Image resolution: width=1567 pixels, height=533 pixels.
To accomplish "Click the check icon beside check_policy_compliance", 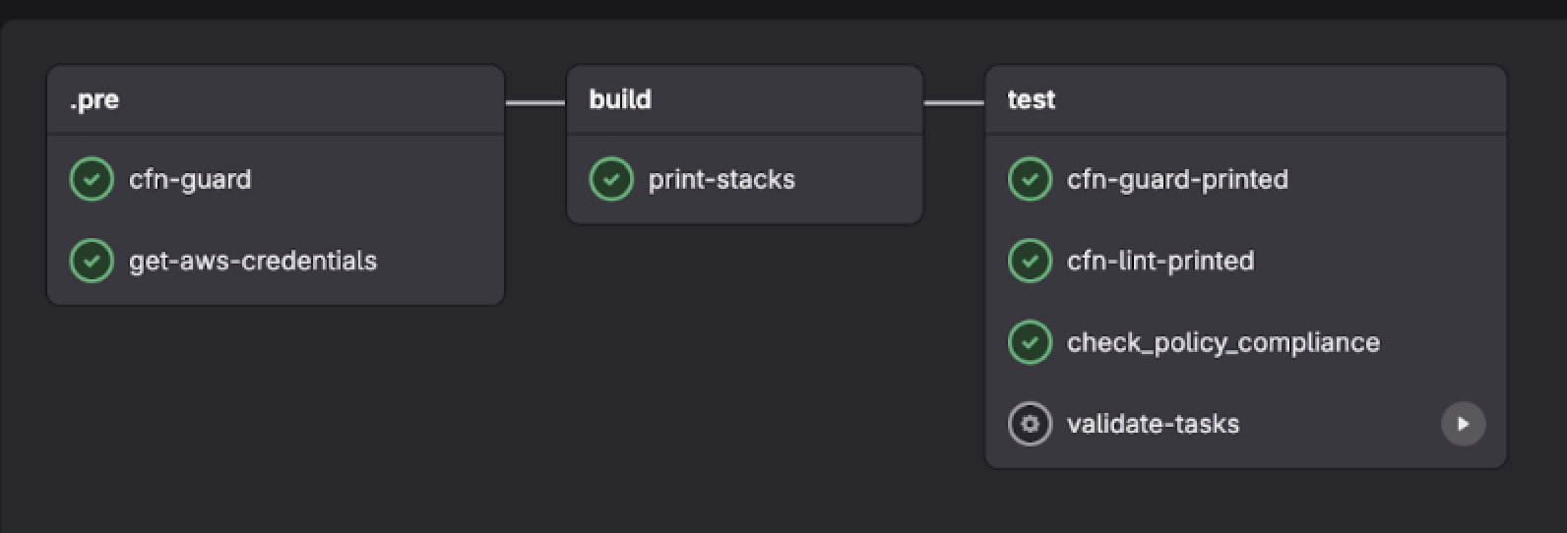I will pos(1030,343).
